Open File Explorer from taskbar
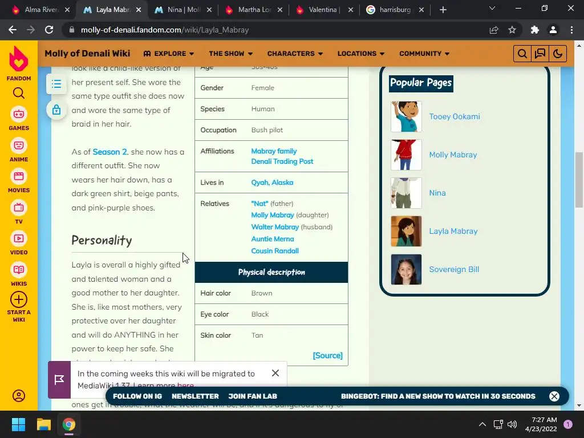Image resolution: width=584 pixels, height=438 pixels. [43, 424]
